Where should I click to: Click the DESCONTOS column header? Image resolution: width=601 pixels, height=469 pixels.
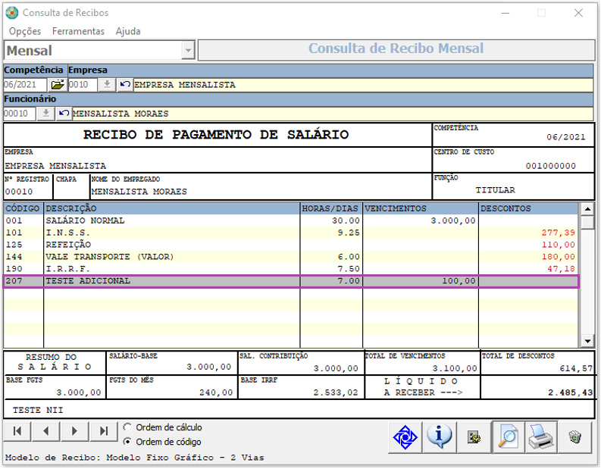(528, 208)
